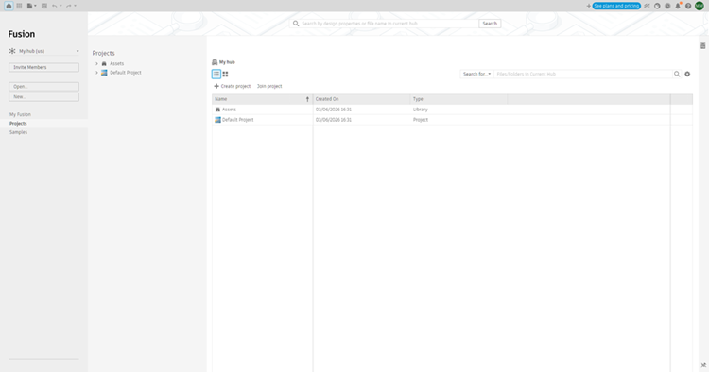709x372 pixels.
Task: Open the job status circular icon
Action: [x=657, y=6]
